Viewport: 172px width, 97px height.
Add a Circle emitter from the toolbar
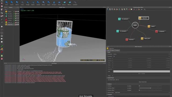tap(6, 3)
